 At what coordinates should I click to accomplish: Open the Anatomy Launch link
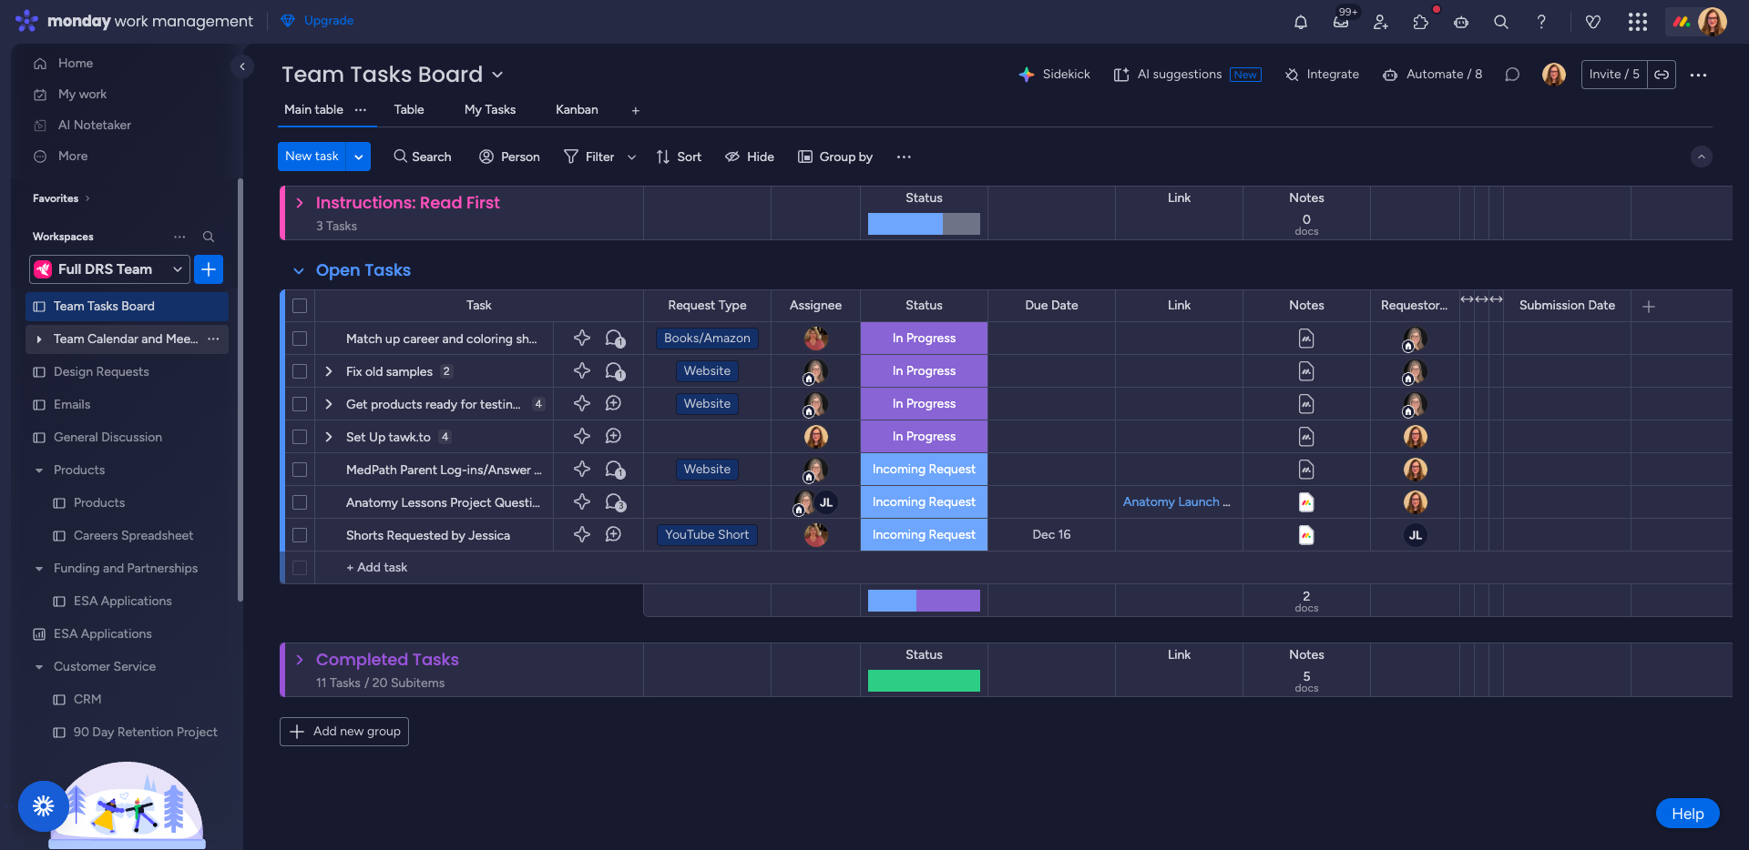pyautogui.click(x=1175, y=502)
